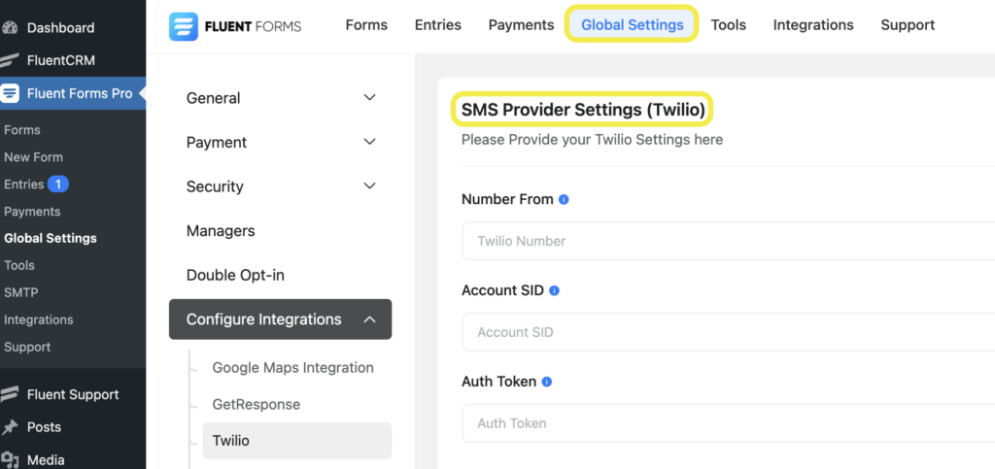
Task: Open the Tools top menu
Action: (x=729, y=25)
